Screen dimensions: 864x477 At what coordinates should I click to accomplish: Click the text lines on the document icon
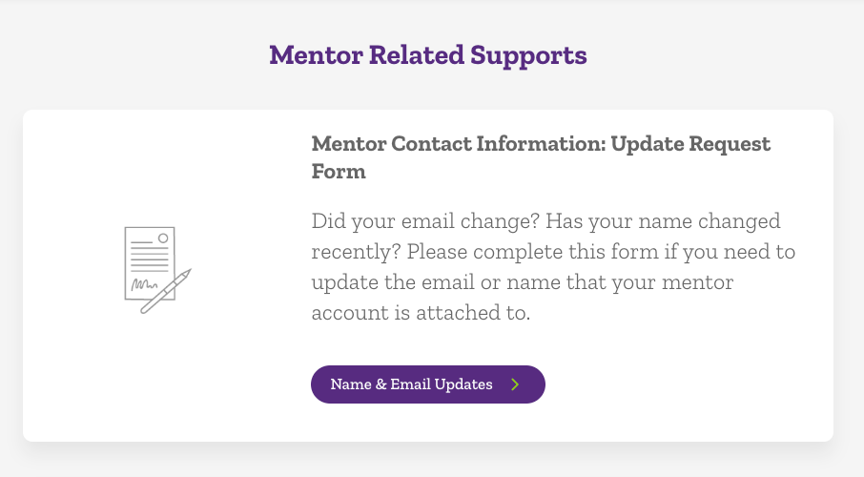tap(148, 258)
